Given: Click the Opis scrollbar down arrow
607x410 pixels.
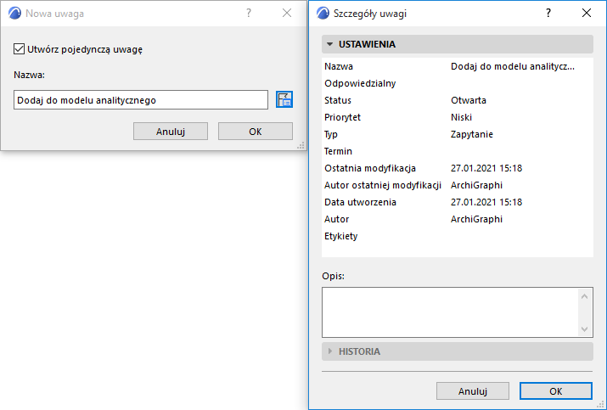Looking at the screenshot, I should point(585,329).
